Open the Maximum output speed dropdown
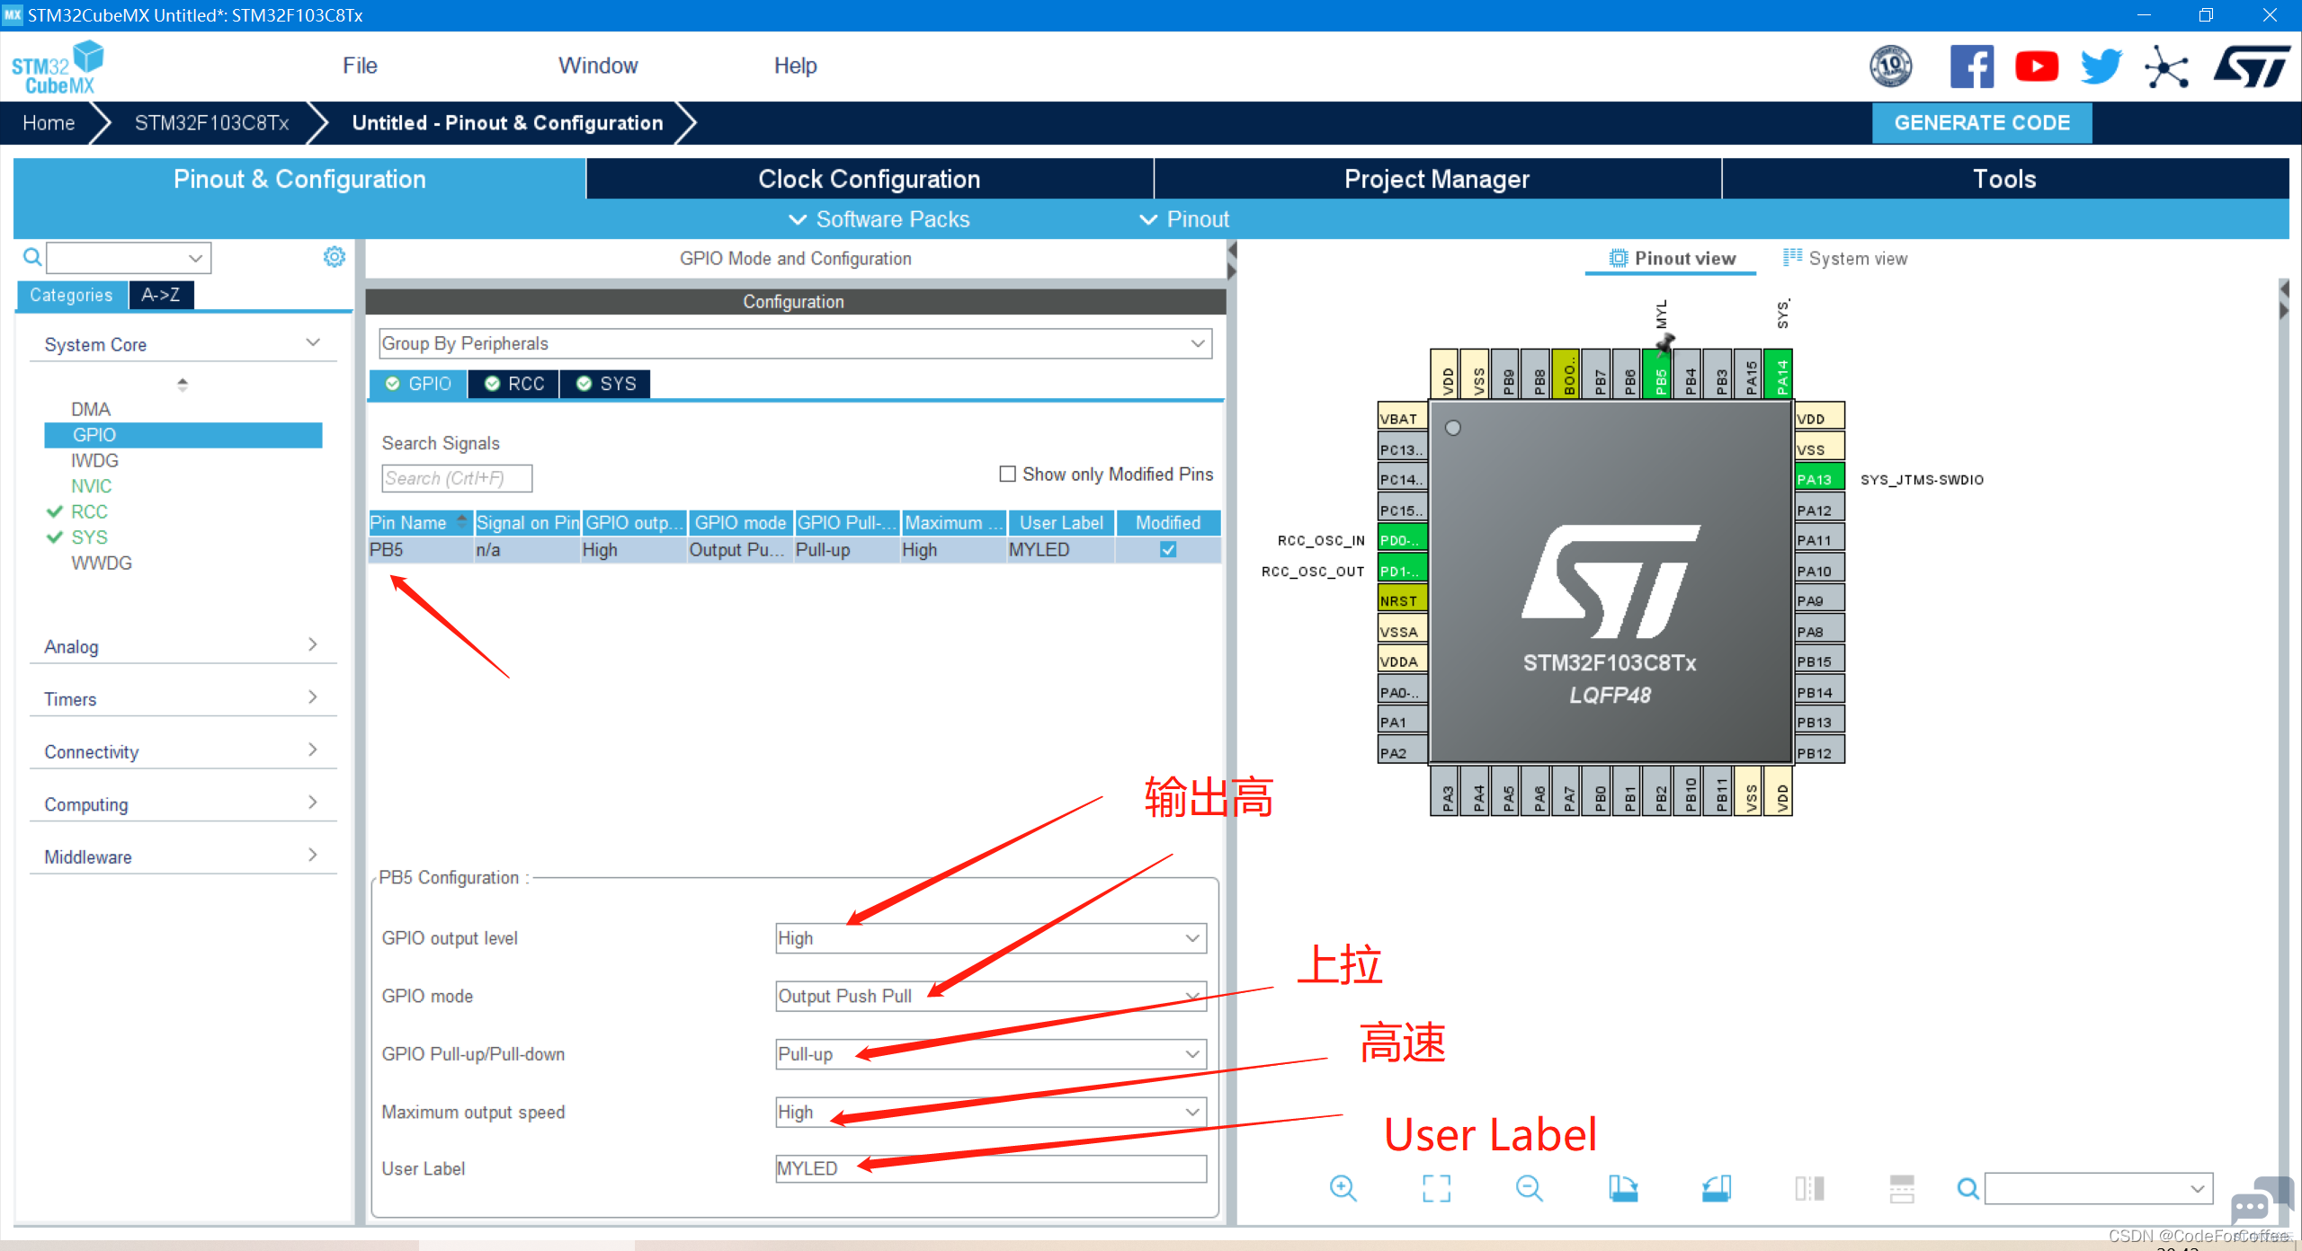The image size is (2302, 1251). click(991, 1112)
